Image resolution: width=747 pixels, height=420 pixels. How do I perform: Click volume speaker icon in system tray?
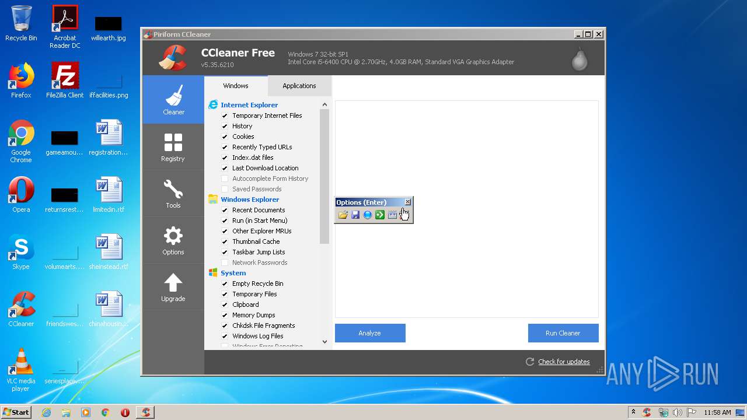point(678,412)
